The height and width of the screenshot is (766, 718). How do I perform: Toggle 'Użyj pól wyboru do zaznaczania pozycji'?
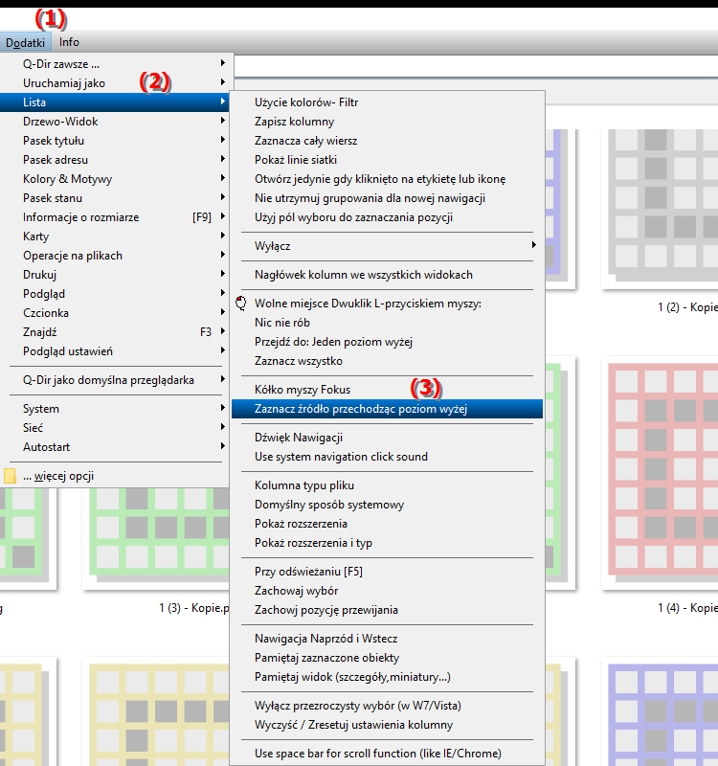click(387, 217)
